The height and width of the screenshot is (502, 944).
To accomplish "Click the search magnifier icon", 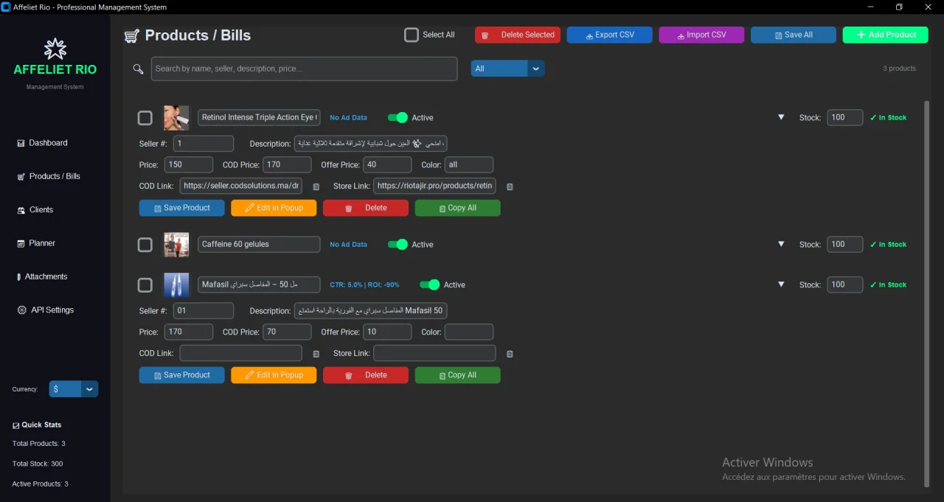I will 138,69.
